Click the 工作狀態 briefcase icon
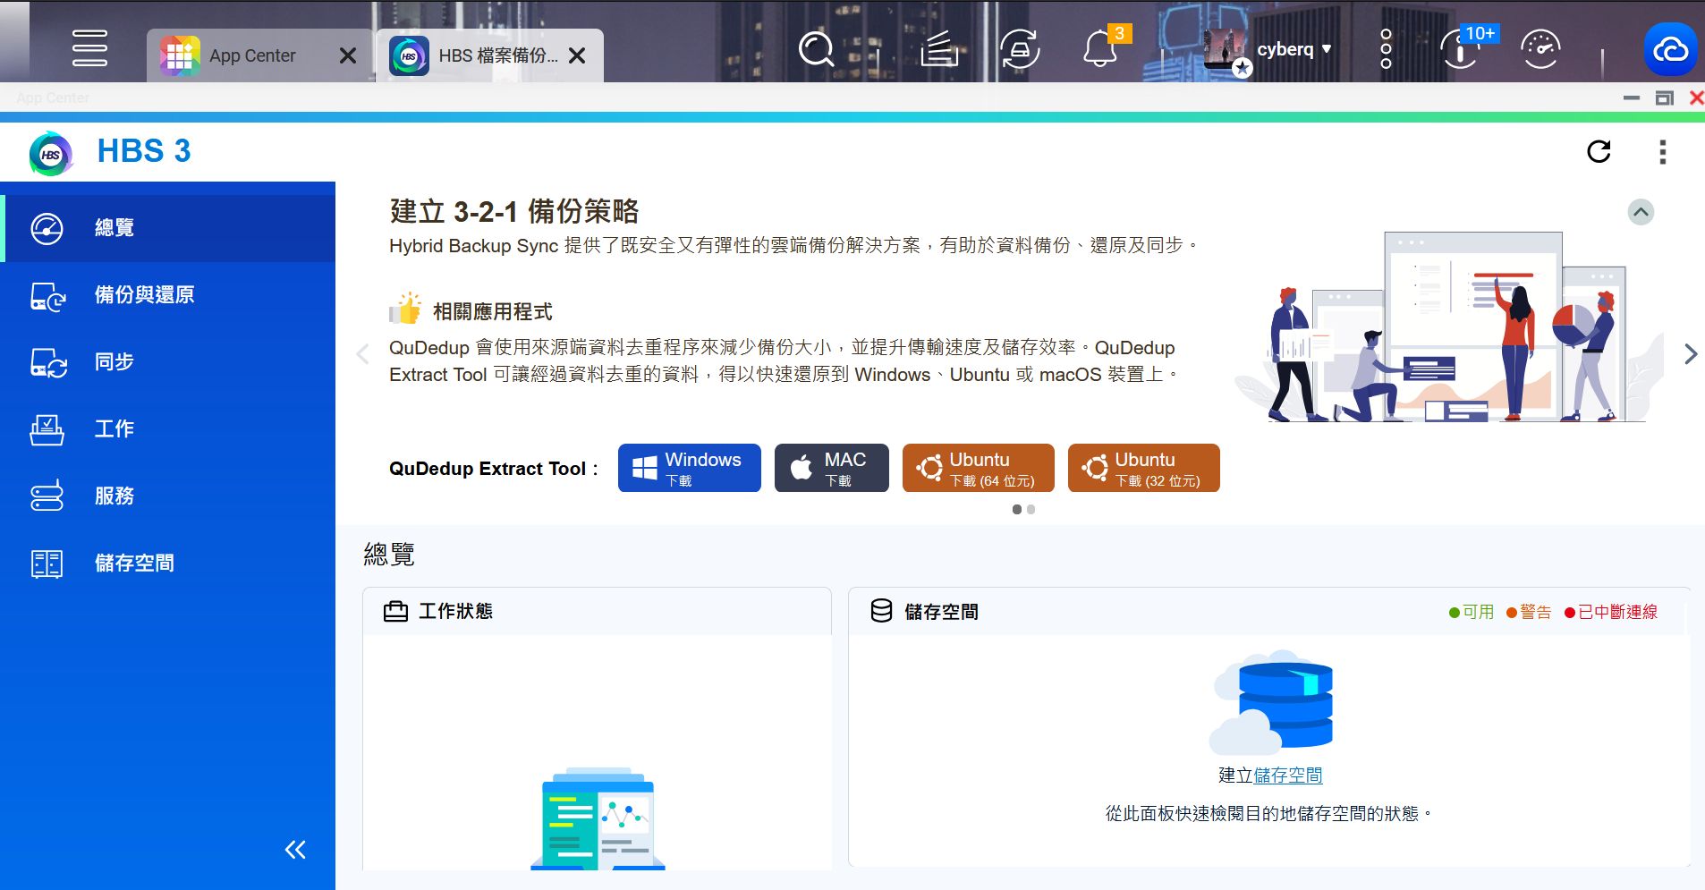1705x890 pixels. [x=395, y=611]
